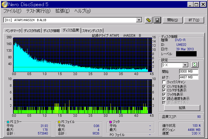Toggle 読込速度を表示 checkbox
Screen dimensions: 208x139
pos(164,99)
